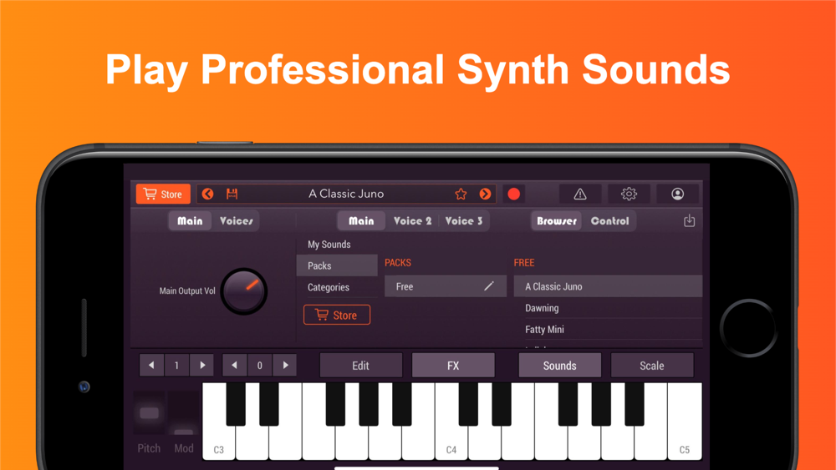Go to next preset with right arrow
The width and height of the screenshot is (836, 470).
click(485, 195)
